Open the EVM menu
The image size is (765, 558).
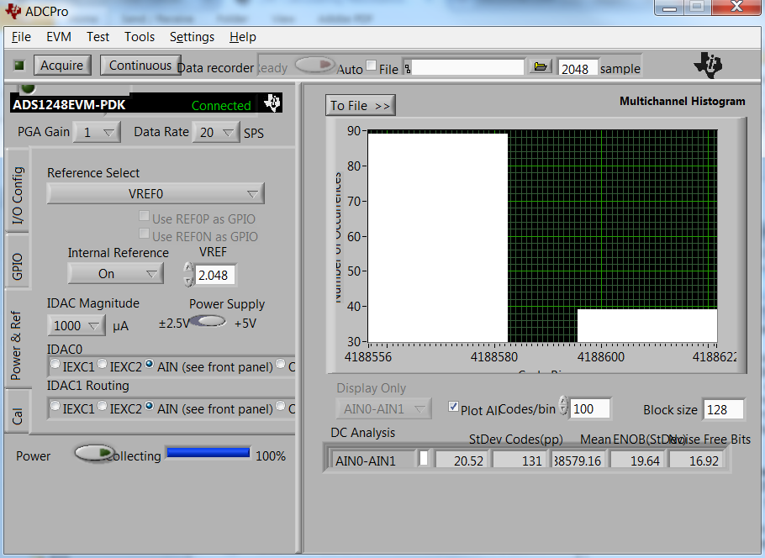[59, 37]
